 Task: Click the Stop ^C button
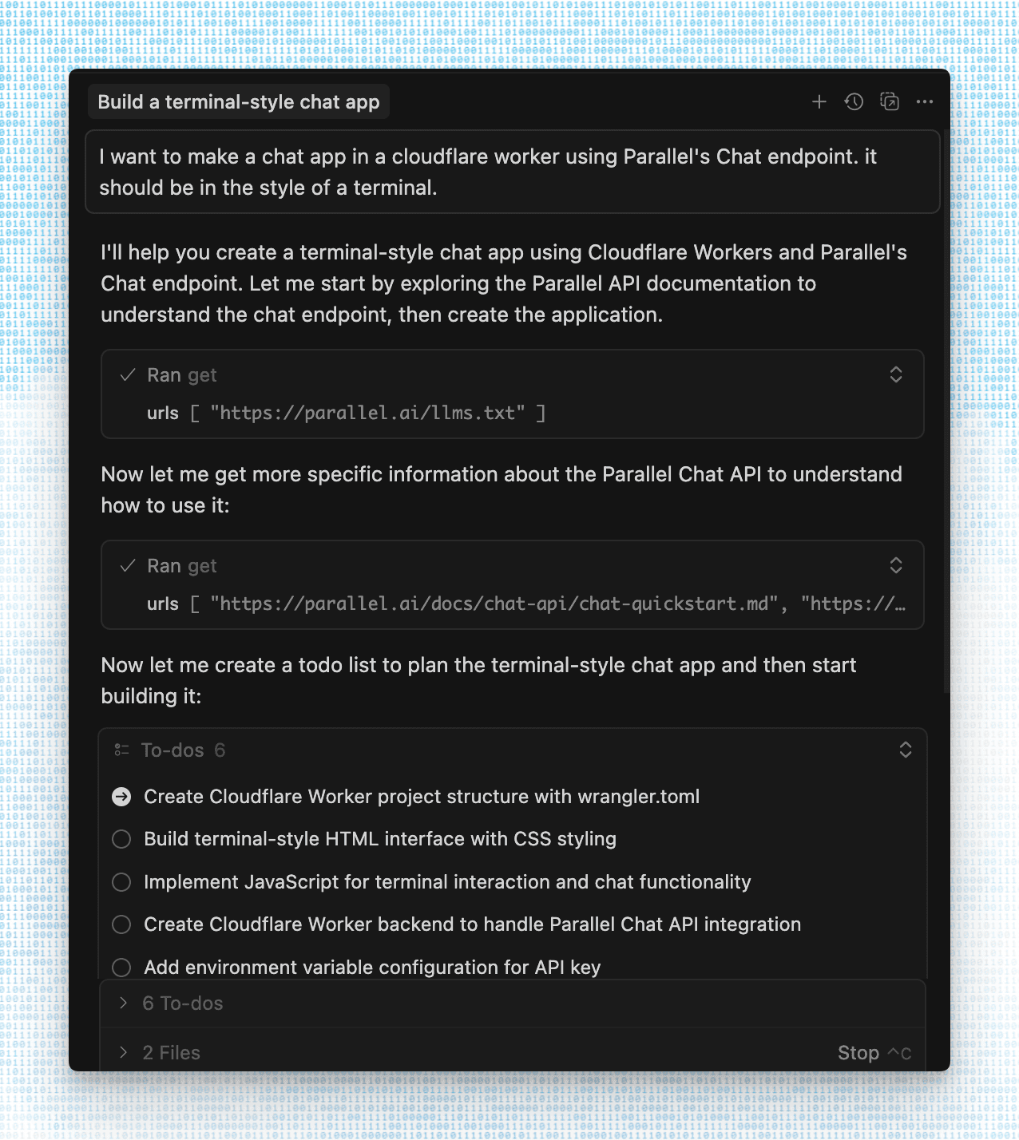[874, 1052]
